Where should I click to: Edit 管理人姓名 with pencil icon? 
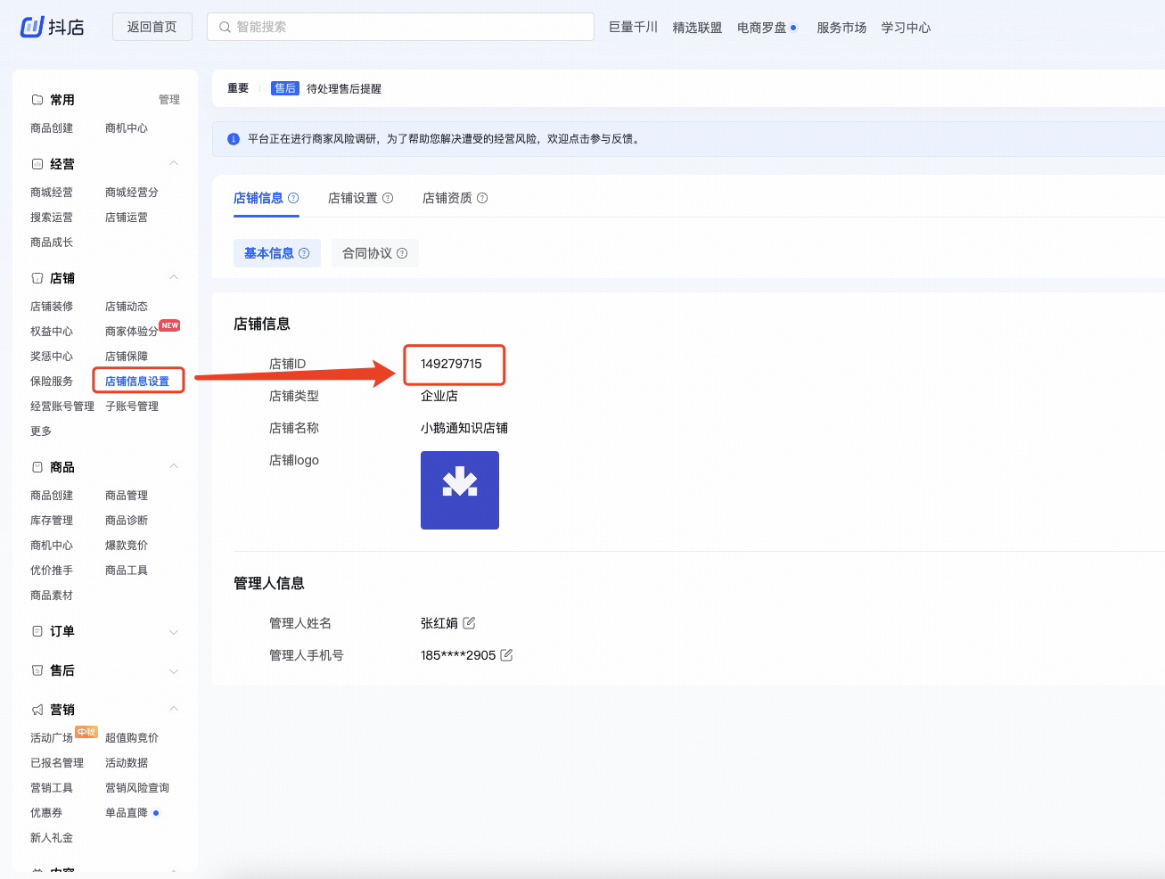click(x=469, y=622)
